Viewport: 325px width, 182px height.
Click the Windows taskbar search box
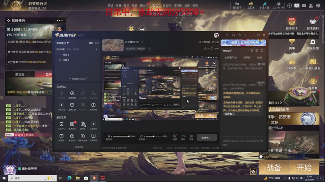pos(32,178)
